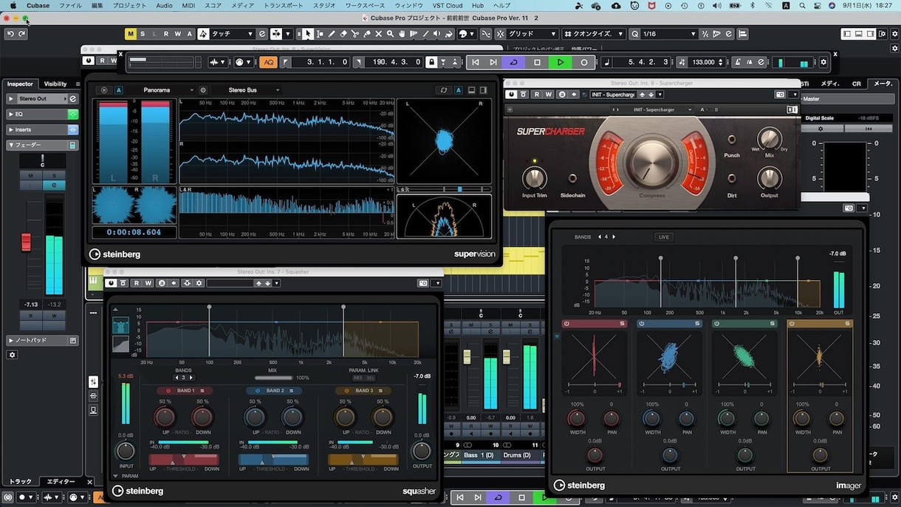Click the transport Stop button
Screen dimensions: 901x507
537,62
